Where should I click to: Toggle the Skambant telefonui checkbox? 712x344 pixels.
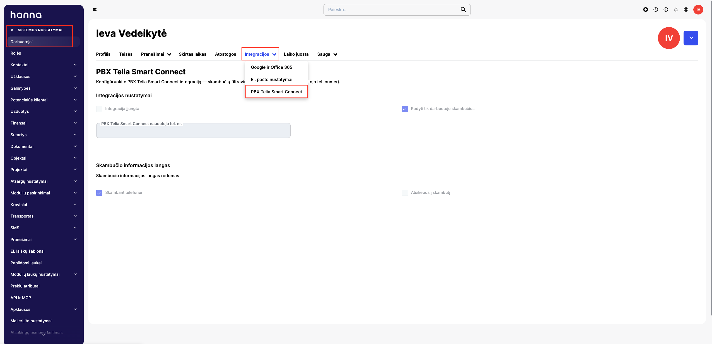[99, 192]
